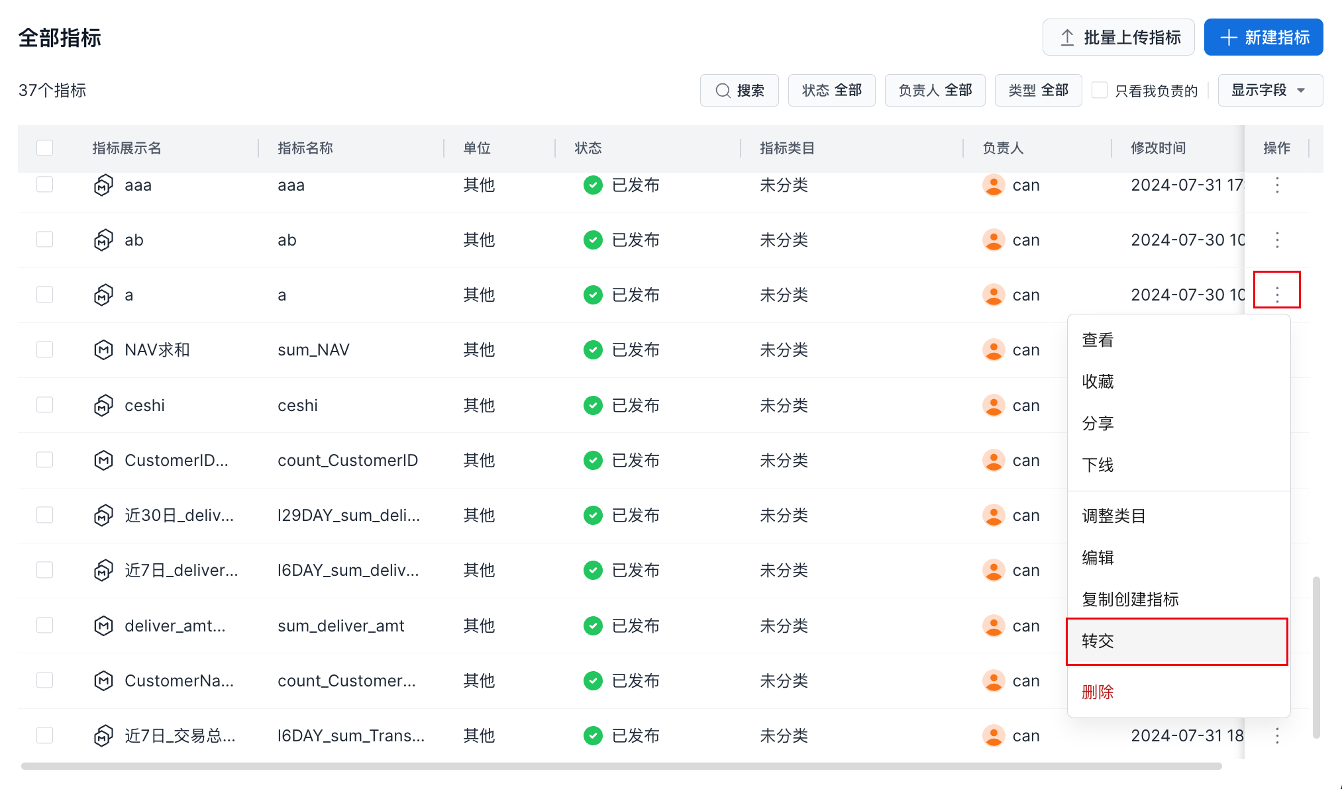Select 删除 in the context menu
The width and height of the screenshot is (1342, 789).
pyautogui.click(x=1098, y=692)
